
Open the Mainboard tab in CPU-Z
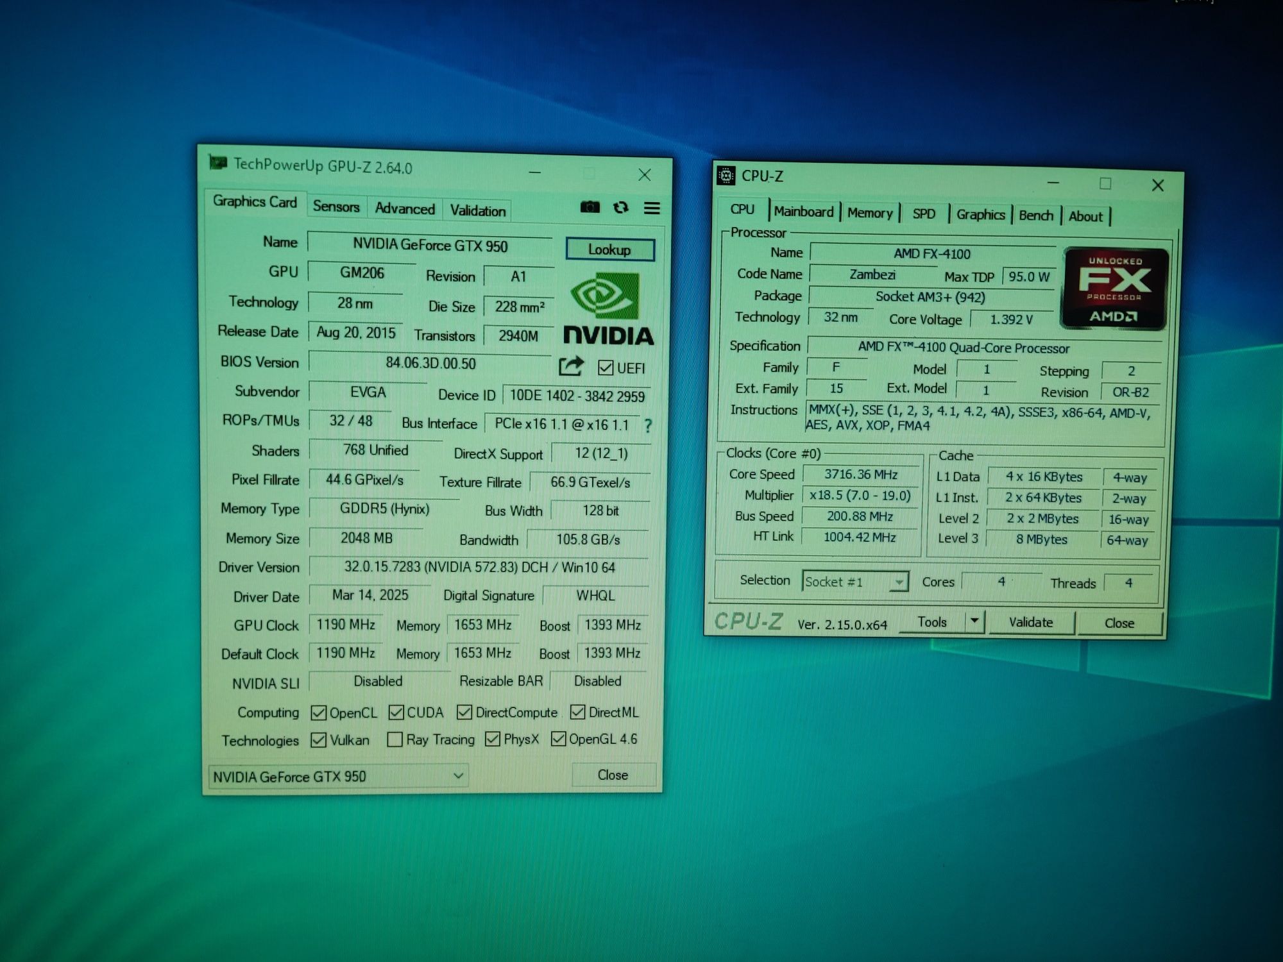click(803, 212)
